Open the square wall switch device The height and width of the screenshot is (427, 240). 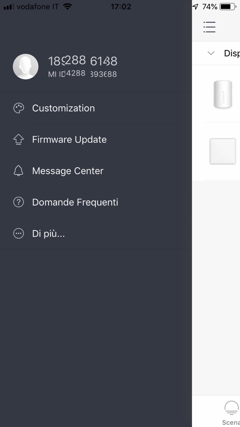click(223, 151)
